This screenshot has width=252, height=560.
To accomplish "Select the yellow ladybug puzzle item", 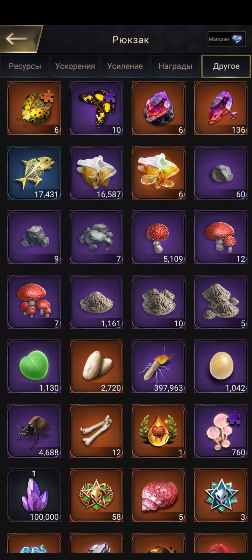I will point(34,108).
